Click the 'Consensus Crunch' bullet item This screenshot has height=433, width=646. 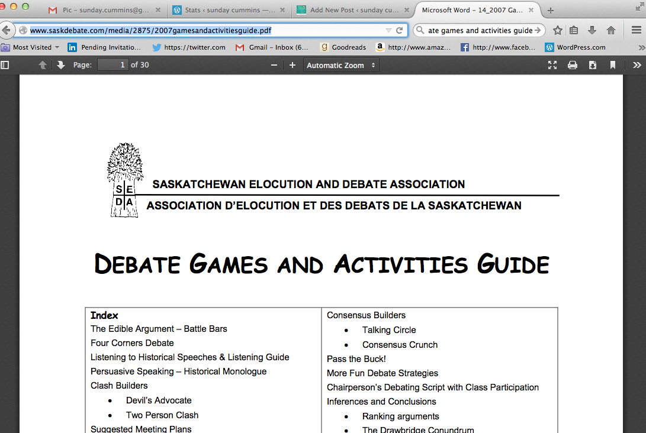400,345
